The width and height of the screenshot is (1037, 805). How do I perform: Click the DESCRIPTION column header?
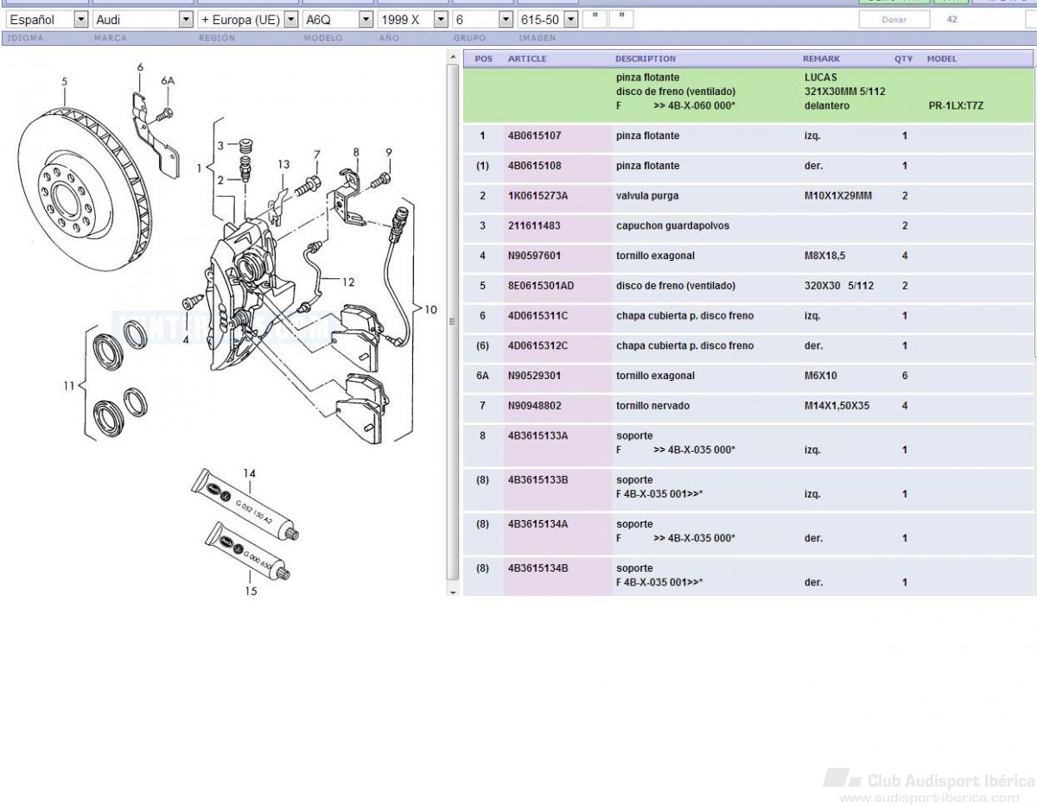646,59
